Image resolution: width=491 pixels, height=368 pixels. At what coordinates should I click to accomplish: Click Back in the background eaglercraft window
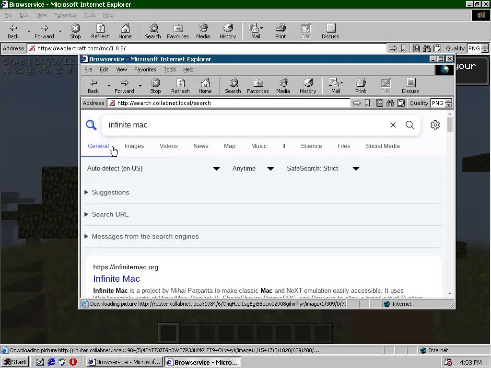[x=13, y=31]
